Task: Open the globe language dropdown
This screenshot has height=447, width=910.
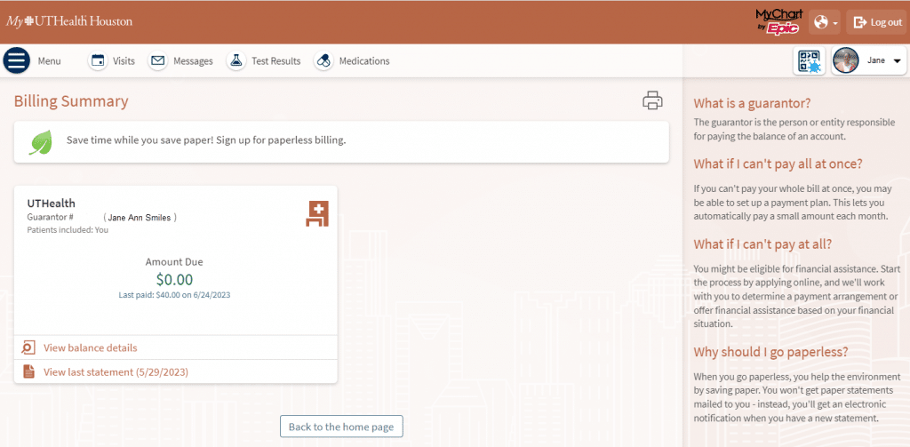Action: (x=826, y=22)
